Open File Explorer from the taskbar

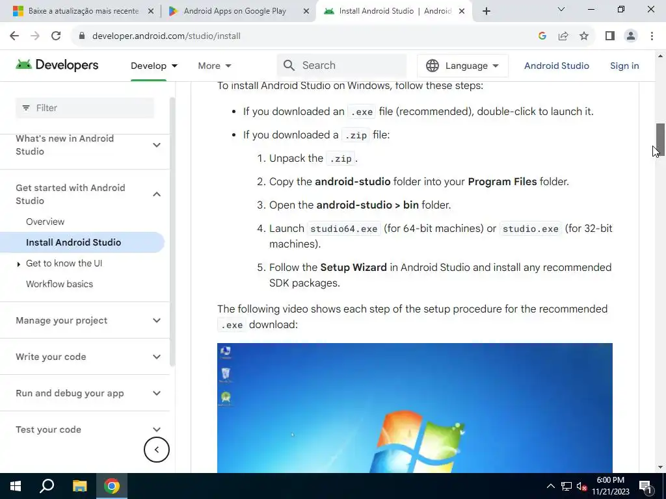point(79,486)
